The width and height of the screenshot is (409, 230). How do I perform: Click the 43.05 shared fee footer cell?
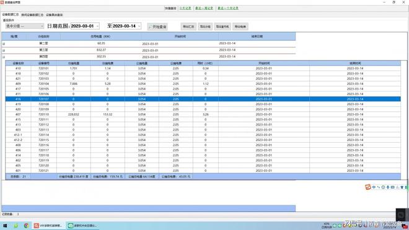[176, 176]
